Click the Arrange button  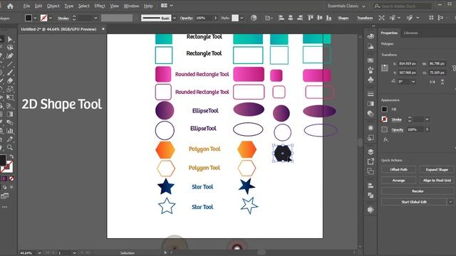pyautogui.click(x=398, y=180)
